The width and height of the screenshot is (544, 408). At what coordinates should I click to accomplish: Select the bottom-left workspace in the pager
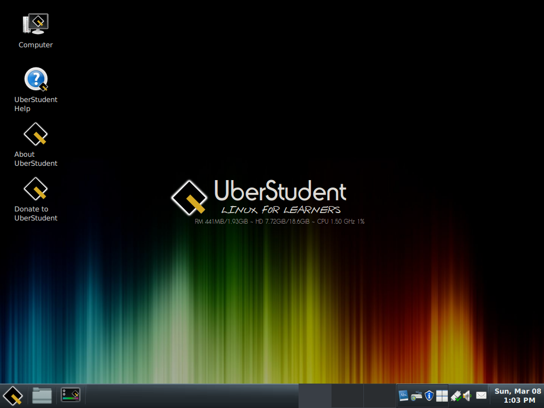point(439,398)
